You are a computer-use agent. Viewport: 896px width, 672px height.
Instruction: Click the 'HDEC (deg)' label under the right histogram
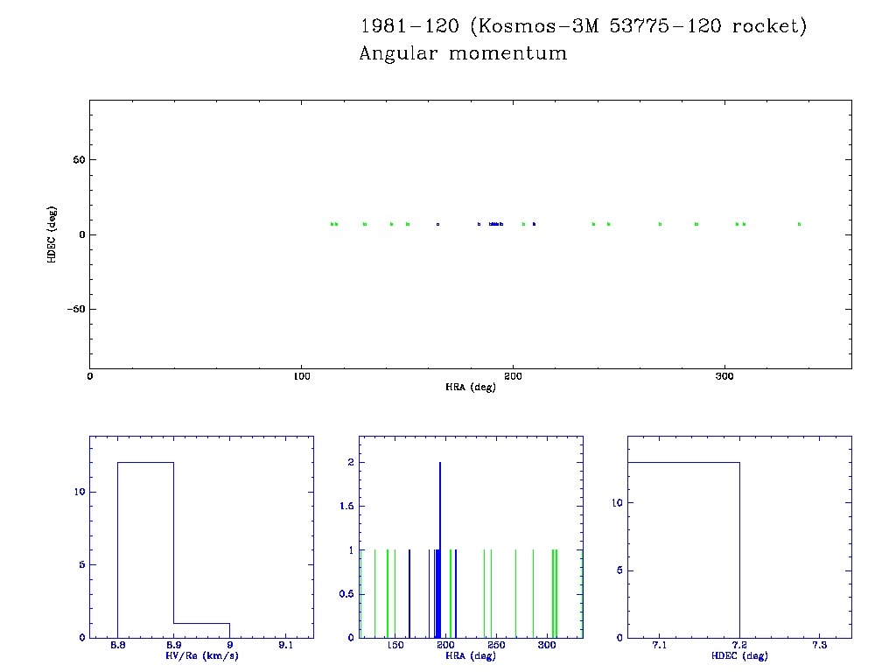pos(739,655)
